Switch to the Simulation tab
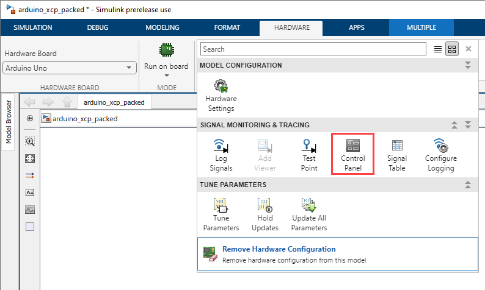This screenshot has width=485, height=290. (33, 27)
